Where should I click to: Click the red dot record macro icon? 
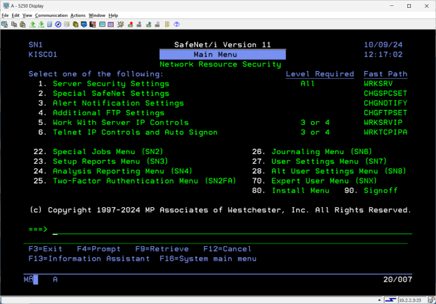point(130,24)
